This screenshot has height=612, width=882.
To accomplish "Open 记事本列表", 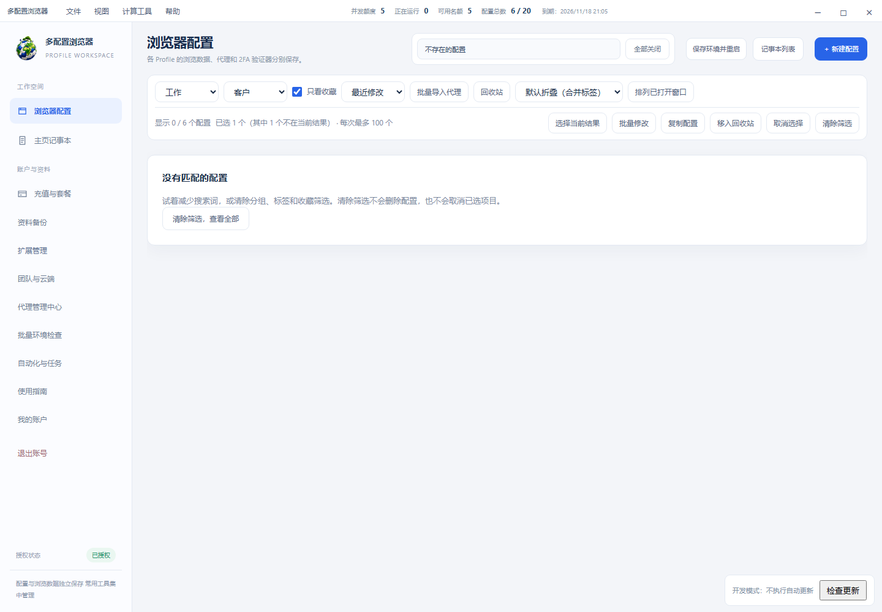I will (x=778, y=49).
